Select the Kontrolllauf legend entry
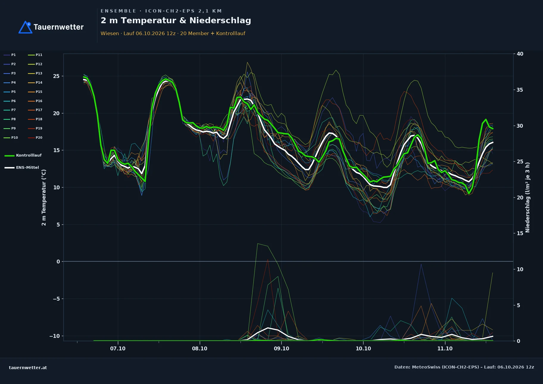 click(23, 155)
